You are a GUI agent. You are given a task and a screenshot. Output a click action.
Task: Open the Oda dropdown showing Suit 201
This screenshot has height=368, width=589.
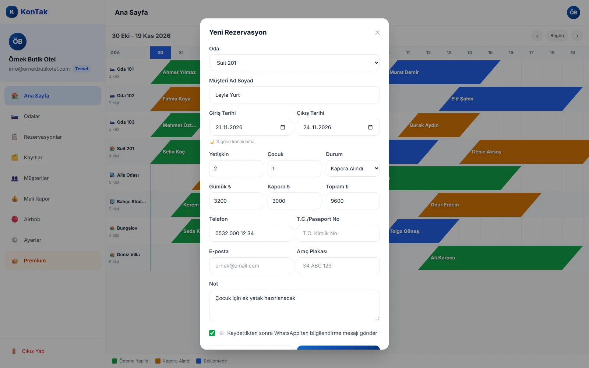[294, 63]
